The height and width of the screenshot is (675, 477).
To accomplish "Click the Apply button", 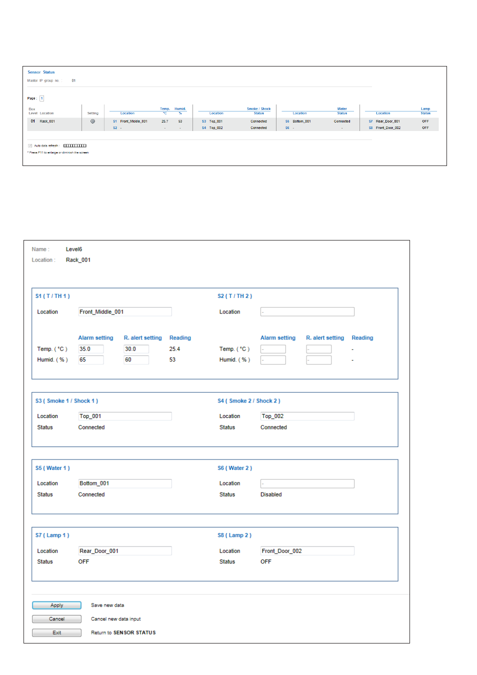I will pos(56,605).
